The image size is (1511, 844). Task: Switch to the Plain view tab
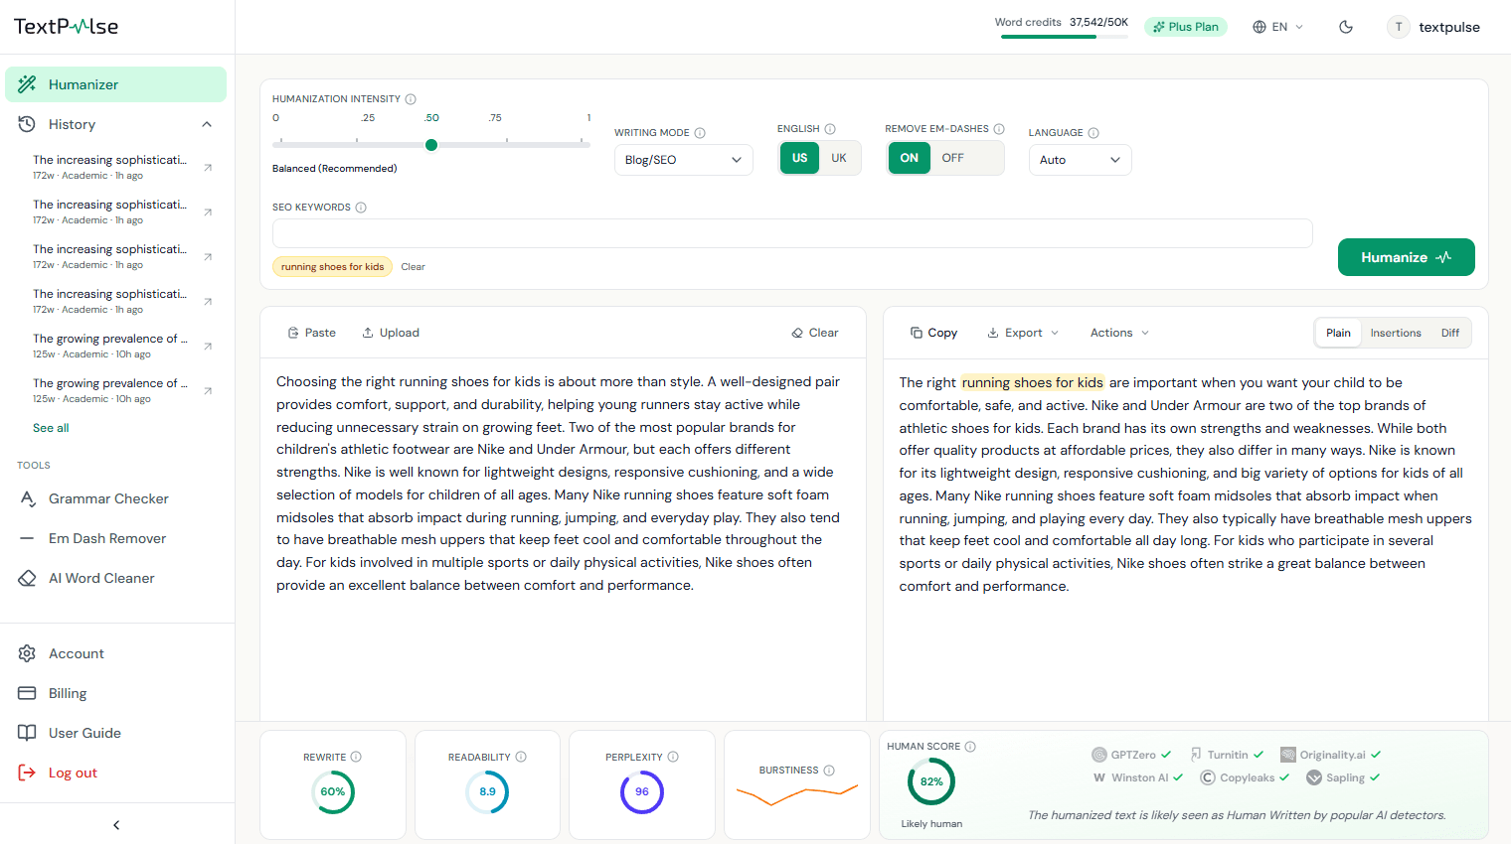[1338, 333]
